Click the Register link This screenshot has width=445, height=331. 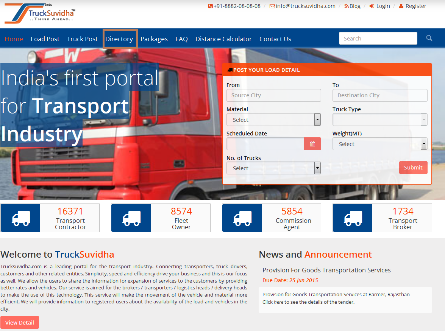[412, 6]
